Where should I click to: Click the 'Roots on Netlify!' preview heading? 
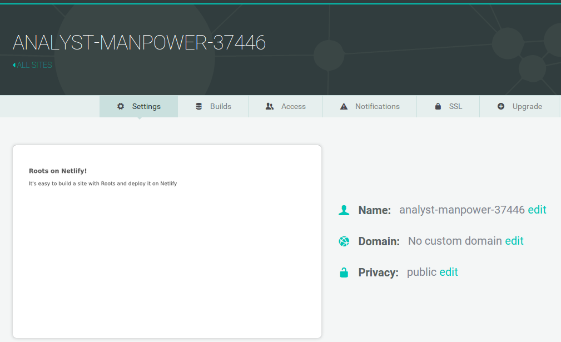(58, 171)
